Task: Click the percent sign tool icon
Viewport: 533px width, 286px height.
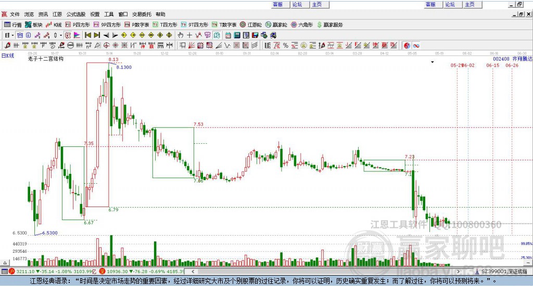Action: pos(286,45)
